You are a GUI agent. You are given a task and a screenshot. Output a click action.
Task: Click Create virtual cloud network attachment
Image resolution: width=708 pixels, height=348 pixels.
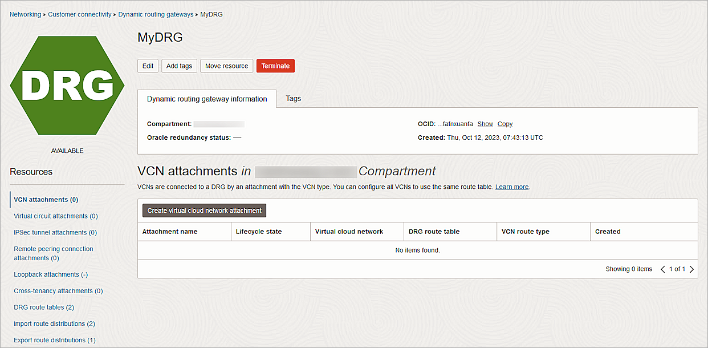point(204,210)
